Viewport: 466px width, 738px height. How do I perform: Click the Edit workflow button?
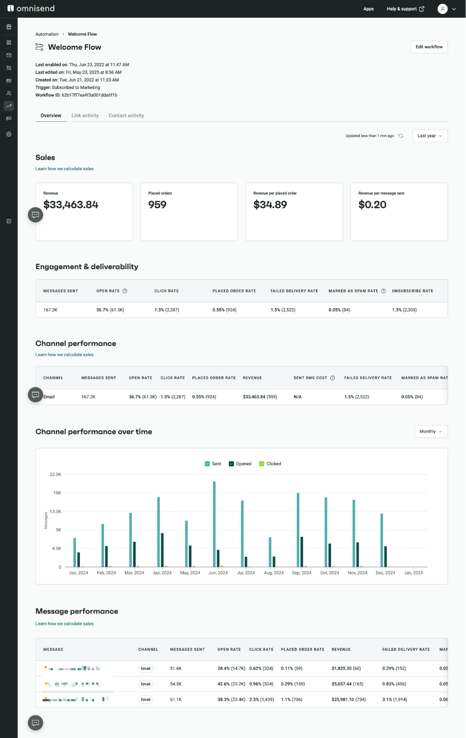429,47
